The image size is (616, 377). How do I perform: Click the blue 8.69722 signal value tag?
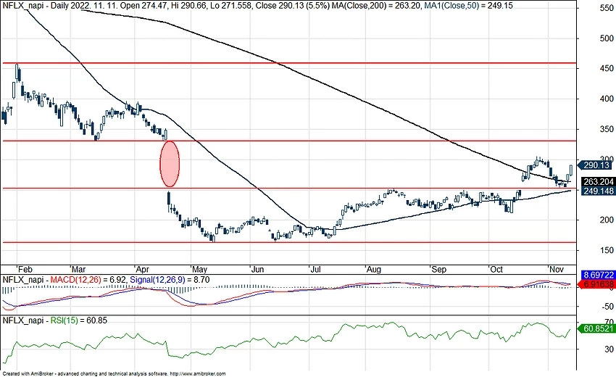point(598,275)
